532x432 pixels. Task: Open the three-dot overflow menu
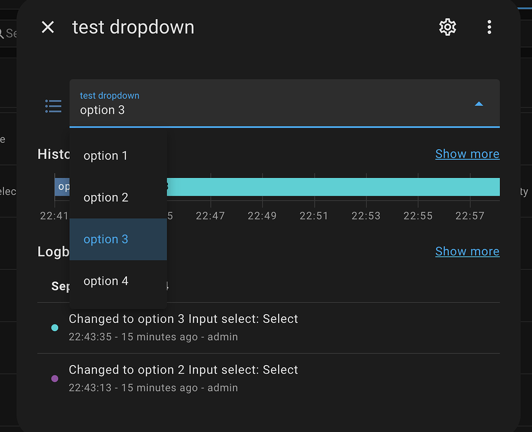coord(489,27)
